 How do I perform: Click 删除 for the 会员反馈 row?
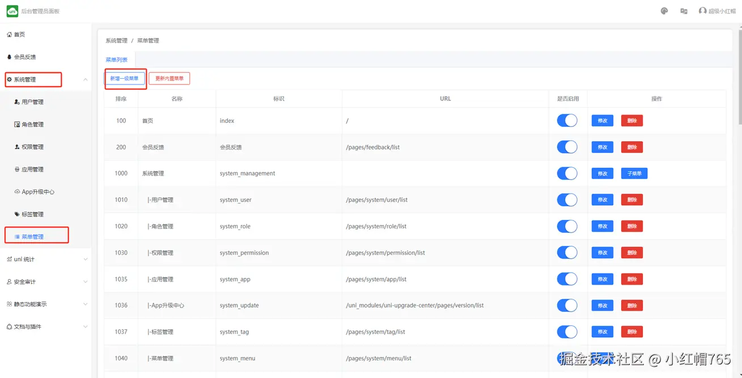pyautogui.click(x=632, y=147)
